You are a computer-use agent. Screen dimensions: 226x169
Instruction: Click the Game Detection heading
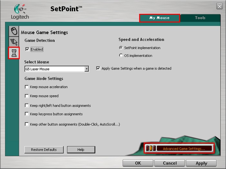[40, 40]
